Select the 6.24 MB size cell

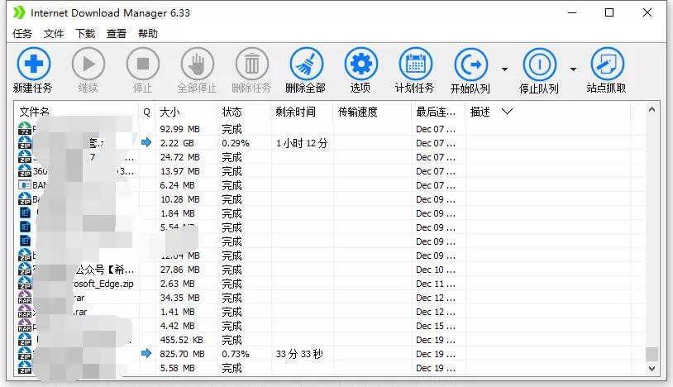coord(177,185)
